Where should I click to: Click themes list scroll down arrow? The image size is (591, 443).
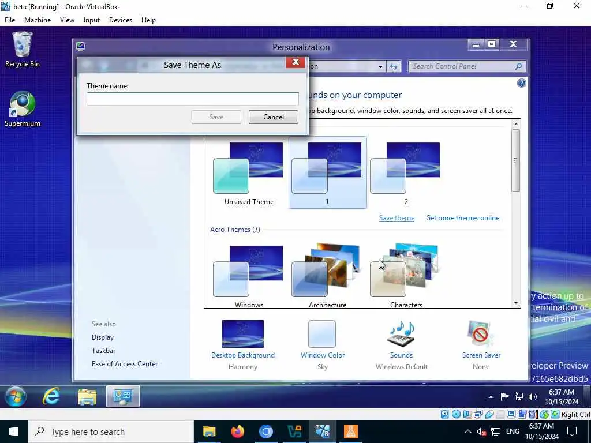[515, 303]
